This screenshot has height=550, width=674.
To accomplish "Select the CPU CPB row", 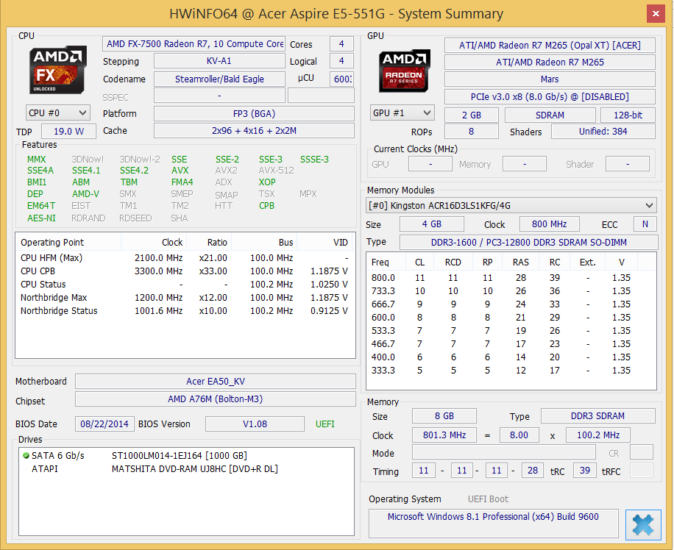I will [185, 271].
